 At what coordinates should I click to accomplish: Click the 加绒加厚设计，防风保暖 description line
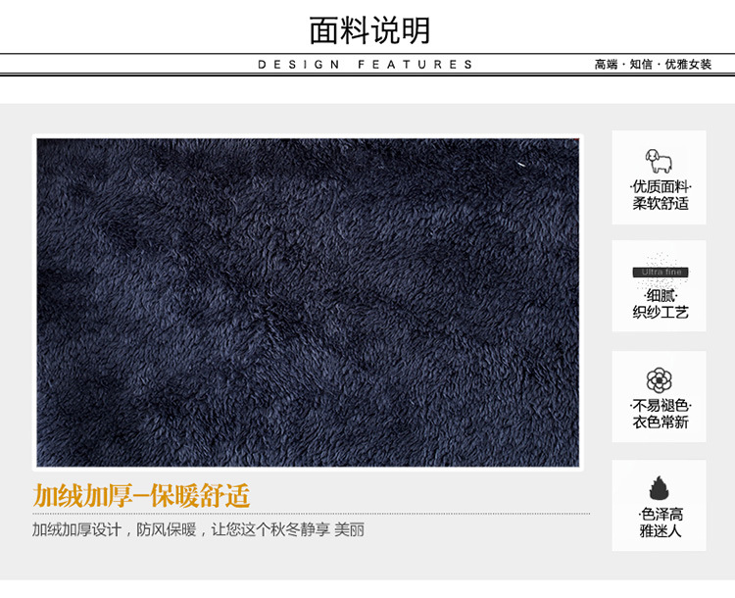coord(198,530)
